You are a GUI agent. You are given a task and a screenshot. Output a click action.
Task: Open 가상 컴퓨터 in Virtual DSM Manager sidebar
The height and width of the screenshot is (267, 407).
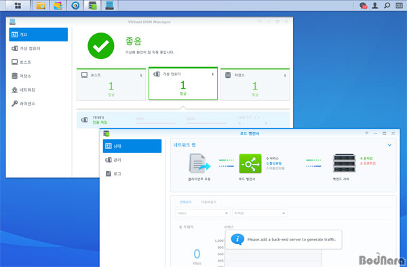(x=39, y=49)
